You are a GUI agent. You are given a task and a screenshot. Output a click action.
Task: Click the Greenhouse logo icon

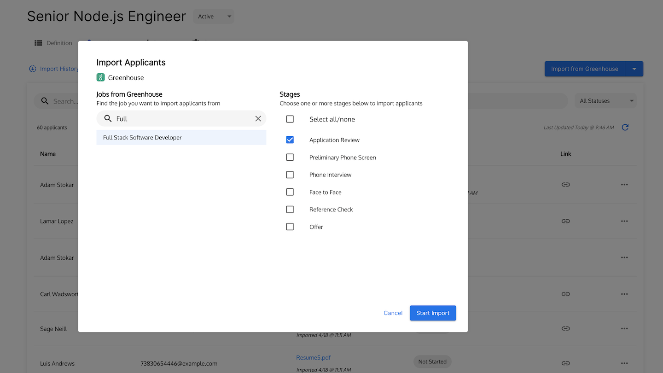click(x=100, y=77)
